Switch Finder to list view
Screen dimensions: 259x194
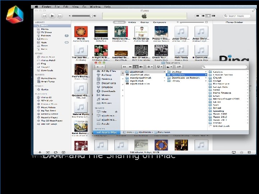pos(130,67)
